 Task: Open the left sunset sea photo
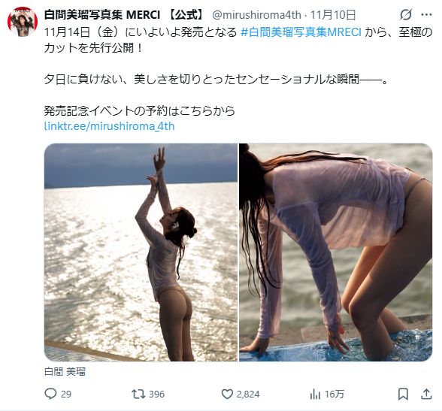[141, 252]
